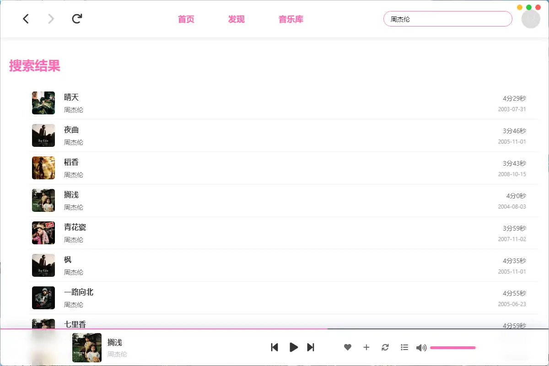Skip to the next track
549x366 pixels.
tap(311, 347)
